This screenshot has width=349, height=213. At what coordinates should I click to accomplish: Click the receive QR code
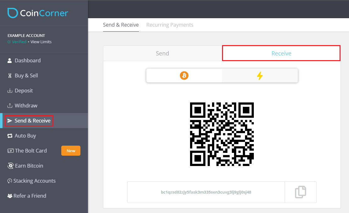pos(222,134)
